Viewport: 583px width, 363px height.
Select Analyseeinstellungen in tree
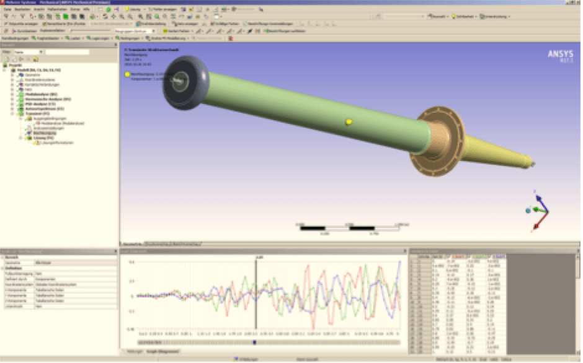[x=49, y=128]
